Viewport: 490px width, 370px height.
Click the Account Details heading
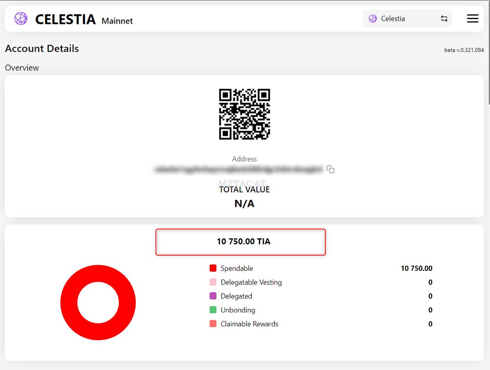(x=42, y=49)
